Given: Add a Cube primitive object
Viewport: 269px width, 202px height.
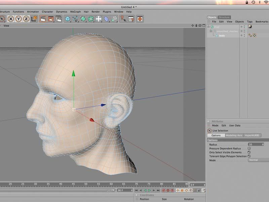Looking at the screenshot, I should pyautogui.click(x=68, y=19).
